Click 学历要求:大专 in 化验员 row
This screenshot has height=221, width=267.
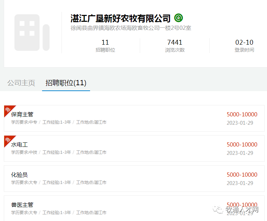24,183
